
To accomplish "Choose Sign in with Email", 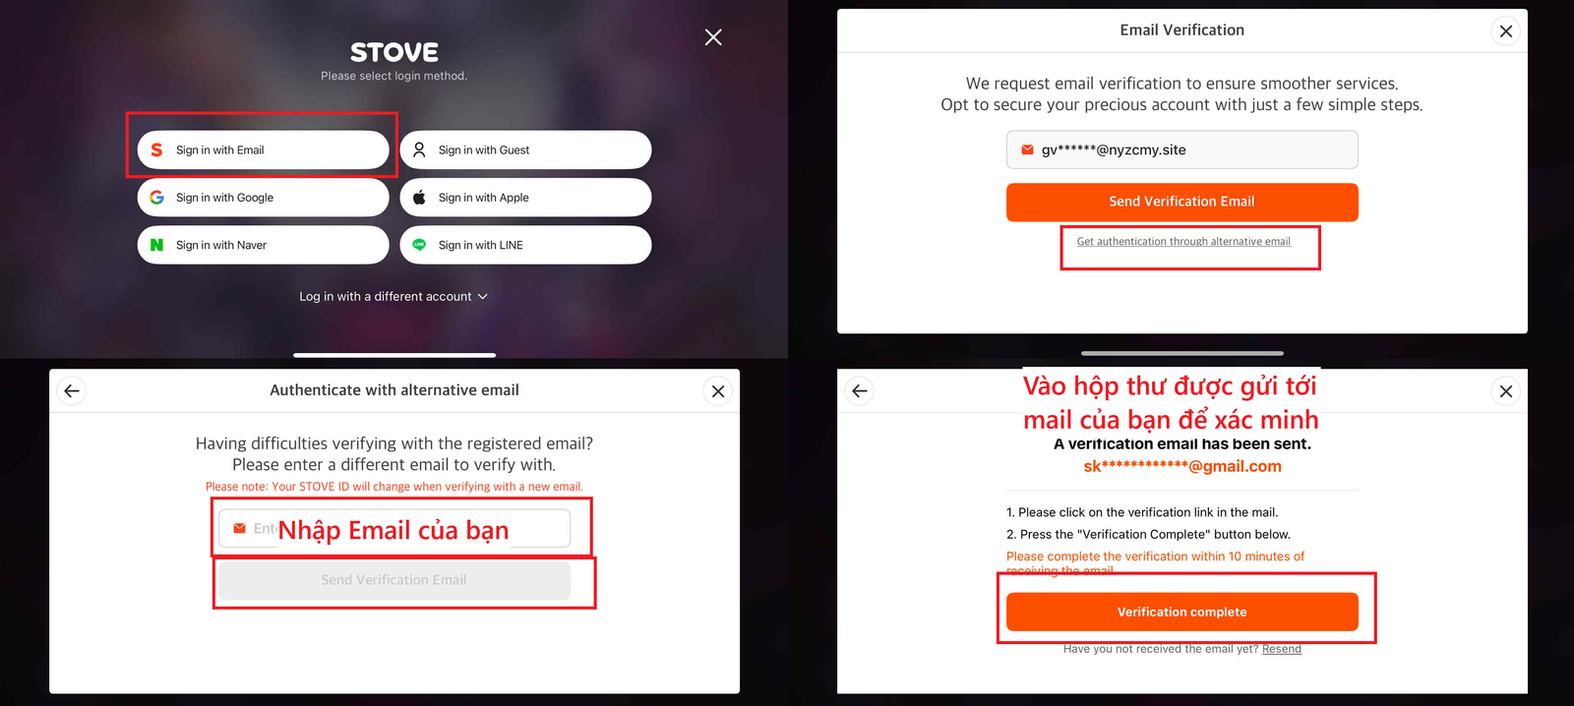I will [263, 149].
